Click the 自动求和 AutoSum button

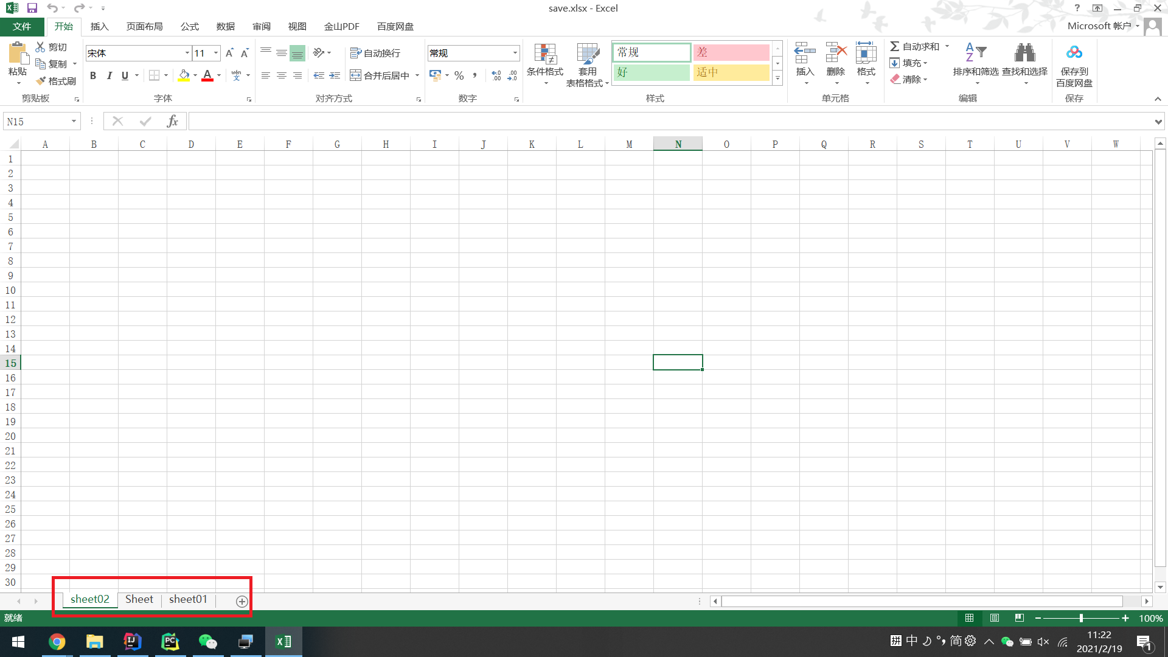pos(914,46)
